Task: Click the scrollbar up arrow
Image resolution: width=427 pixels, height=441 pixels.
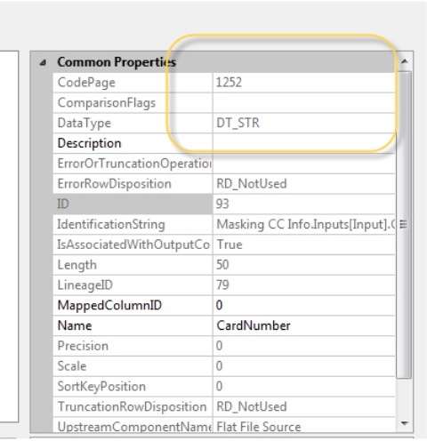Action: pos(404,61)
